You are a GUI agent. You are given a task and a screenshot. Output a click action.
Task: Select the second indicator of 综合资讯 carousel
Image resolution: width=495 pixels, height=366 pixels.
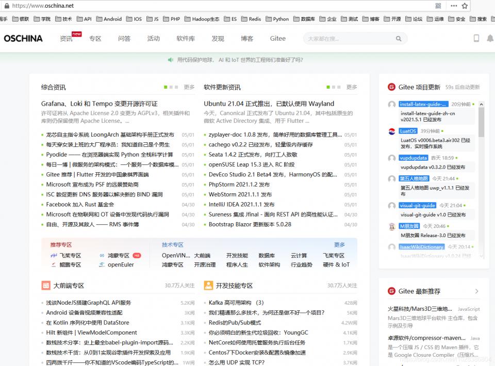(170, 87)
